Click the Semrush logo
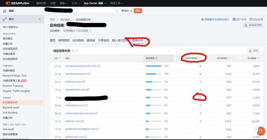Screen dimensions: 267x140 [17, 3]
